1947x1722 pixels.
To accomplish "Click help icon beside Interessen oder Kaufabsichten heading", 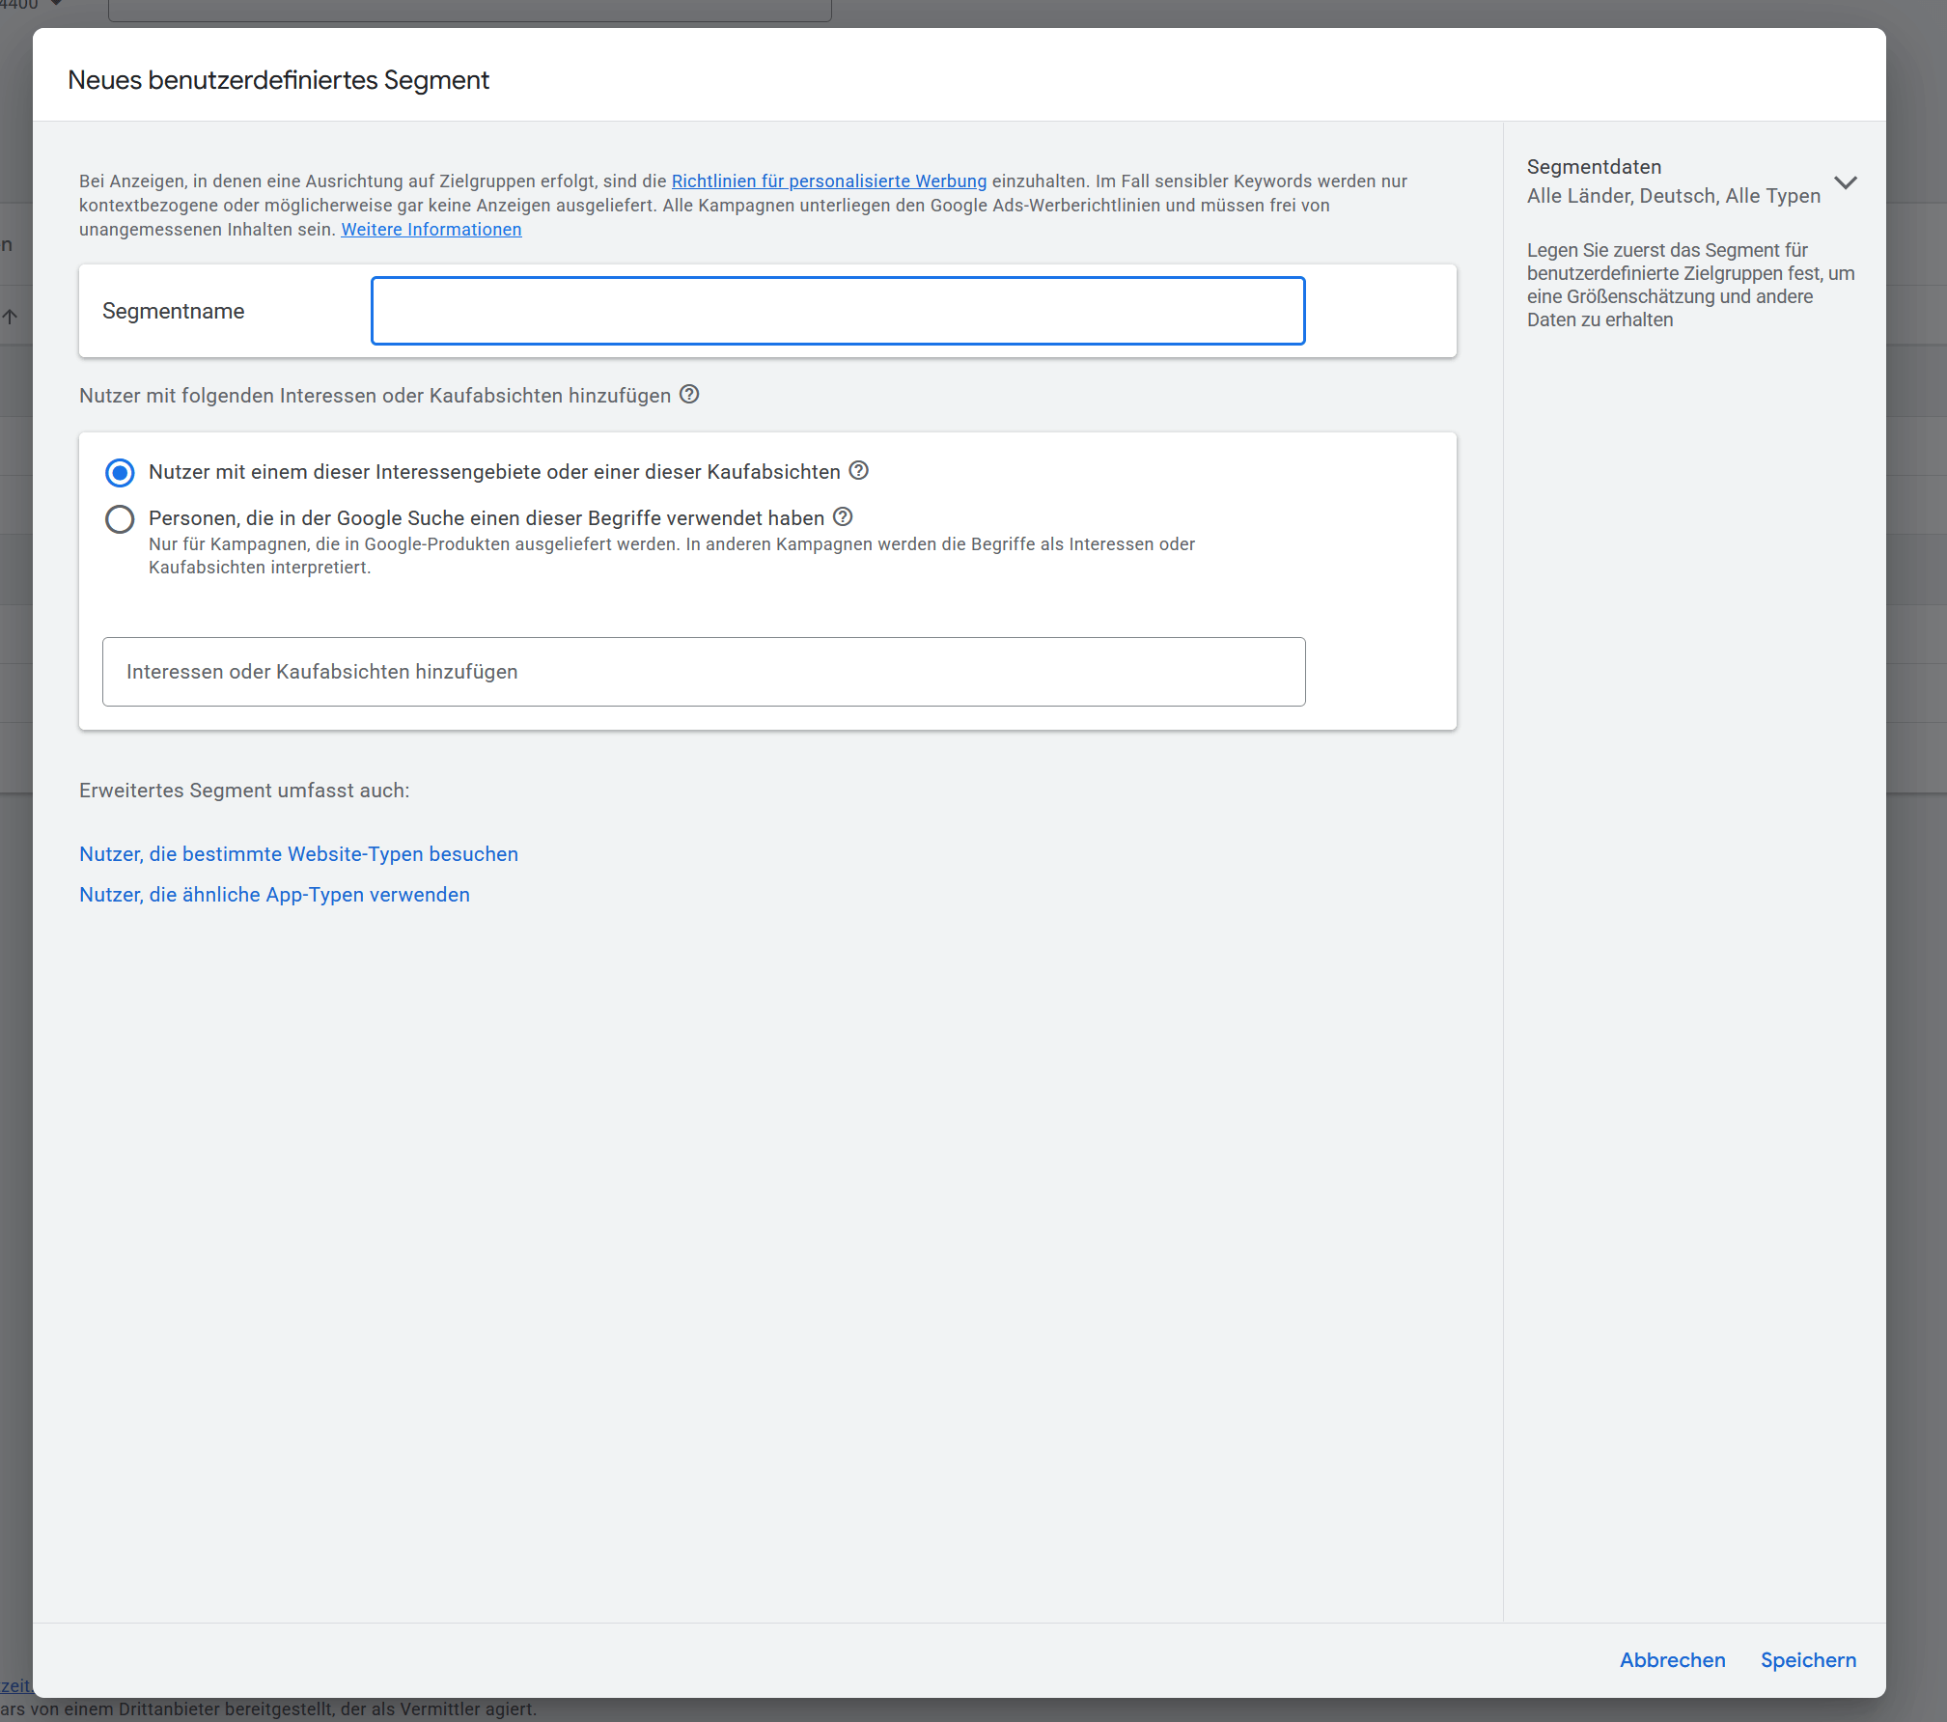I will point(689,394).
